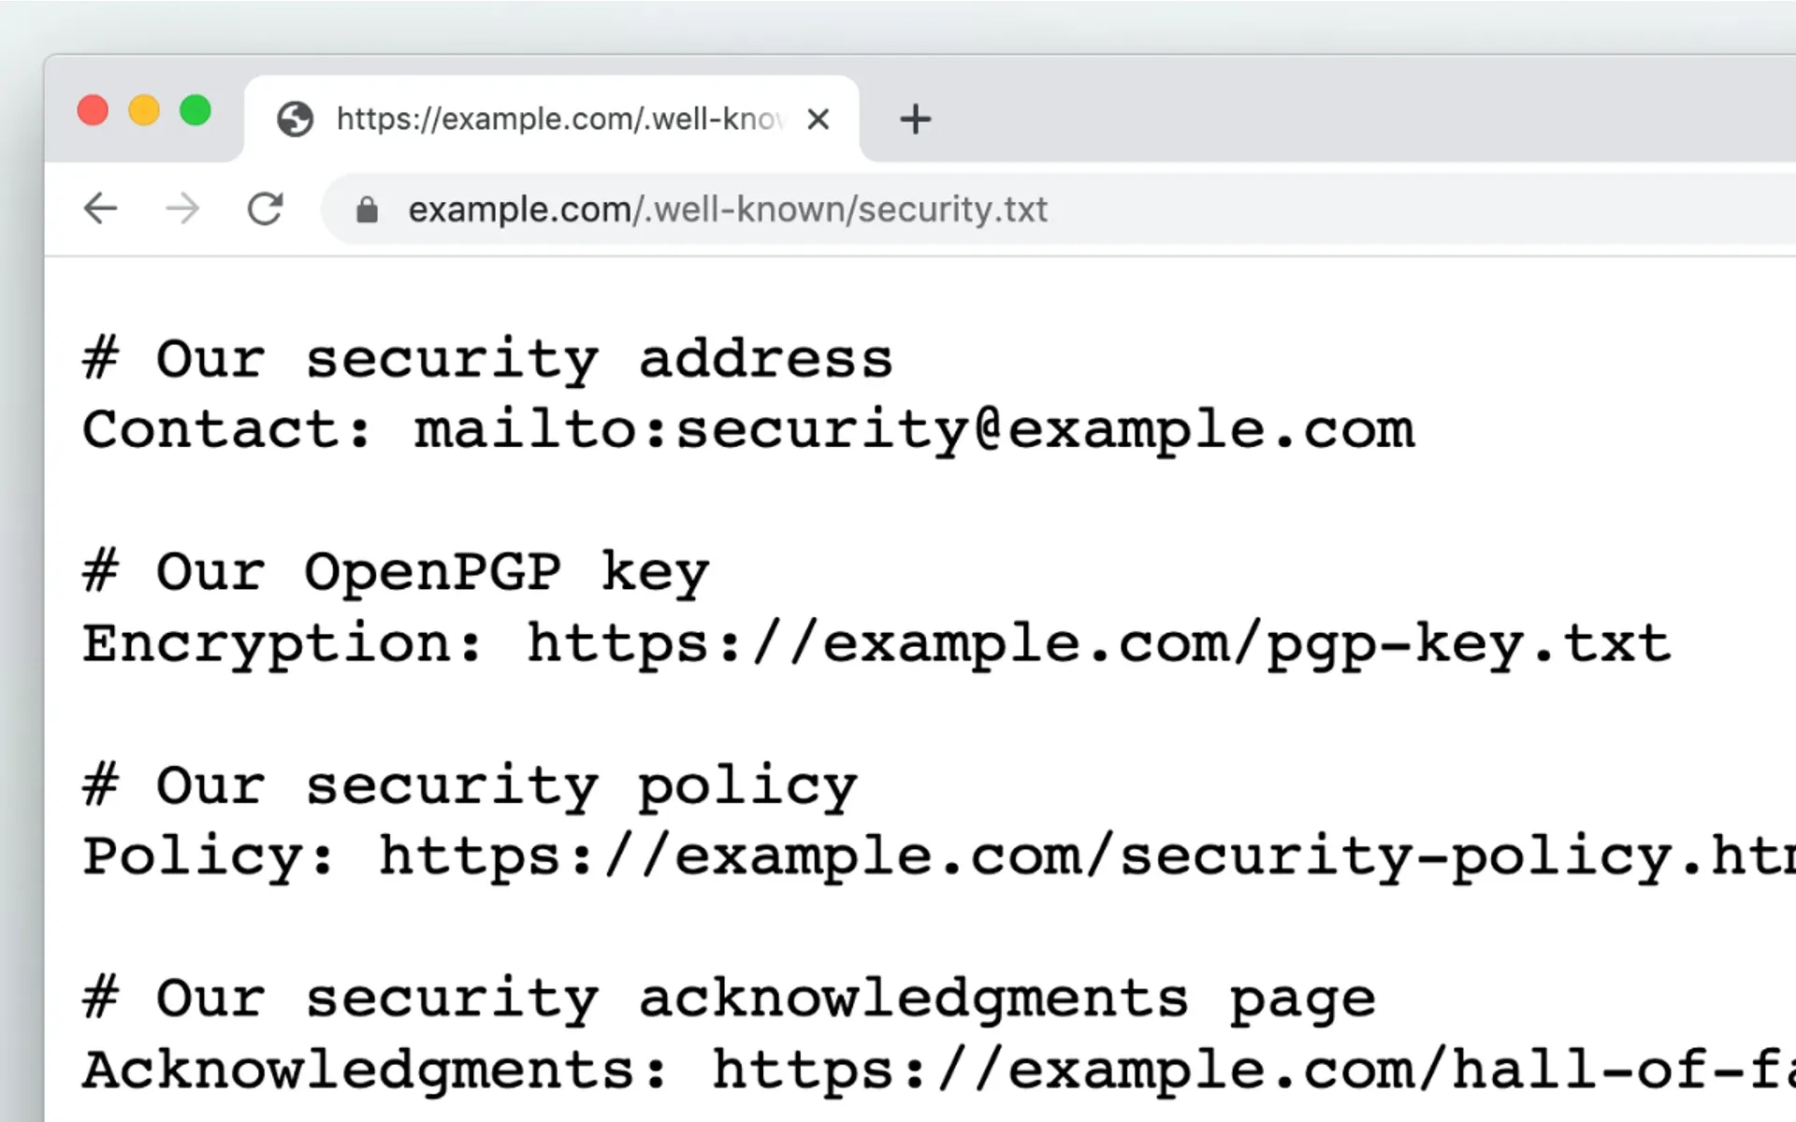Click the yellow minimize dot
The image size is (1796, 1122).
(x=144, y=109)
